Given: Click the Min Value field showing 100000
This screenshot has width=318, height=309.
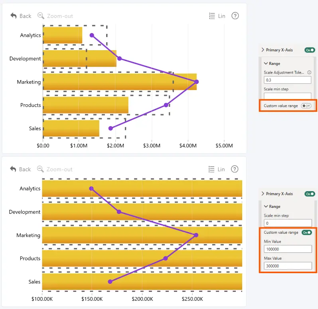Looking at the screenshot, I should (x=288, y=249).
